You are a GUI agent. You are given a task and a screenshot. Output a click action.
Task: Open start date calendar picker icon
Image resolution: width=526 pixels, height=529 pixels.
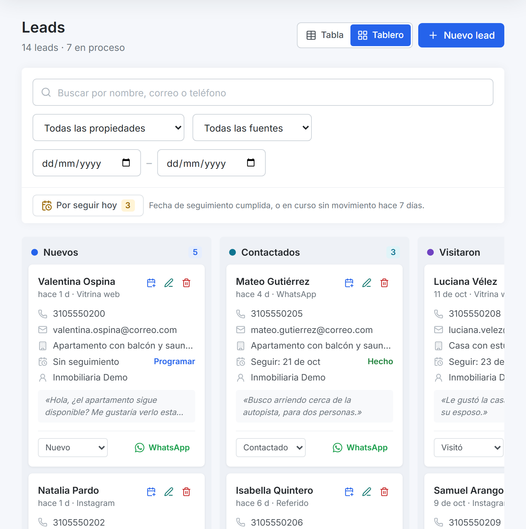click(x=126, y=163)
